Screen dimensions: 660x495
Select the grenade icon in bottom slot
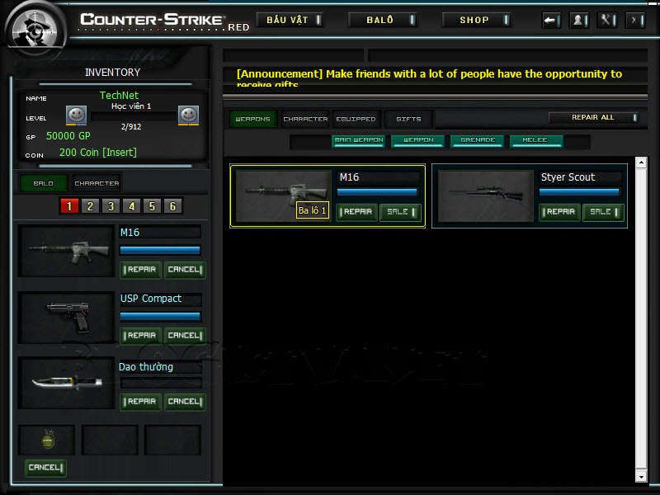click(48, 440)
